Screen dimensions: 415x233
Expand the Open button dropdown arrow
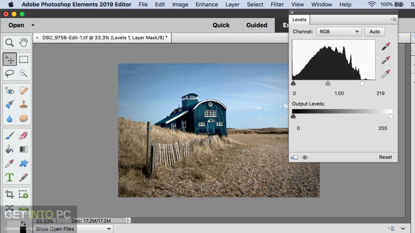pyautogui.click(x=33, y=25)
